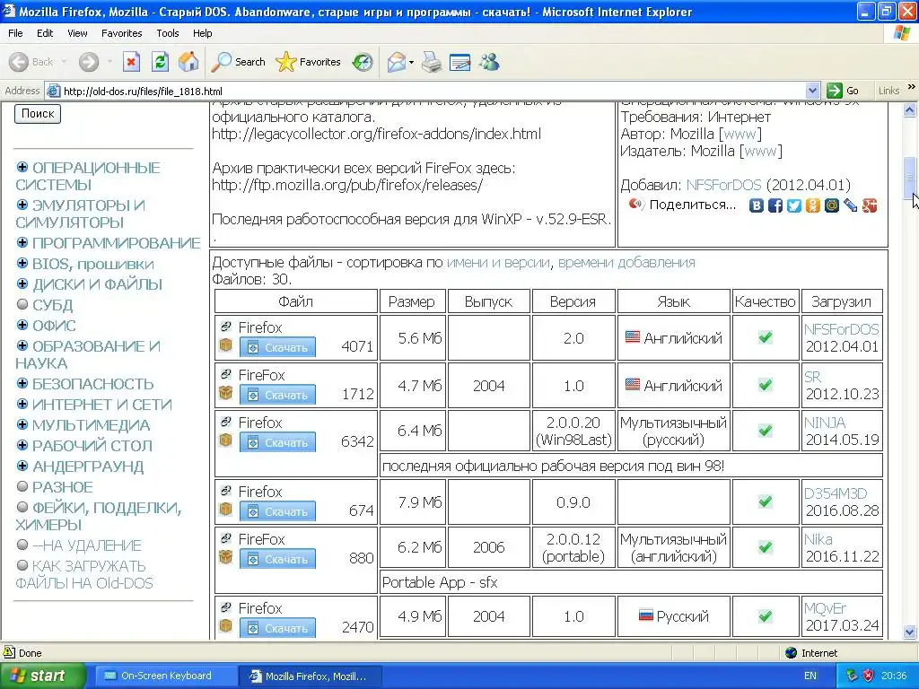919x689 pixels.
Task: Expand ДИСКИ И ФАЙЛЫ category
Action: click(x=22, y=283)
